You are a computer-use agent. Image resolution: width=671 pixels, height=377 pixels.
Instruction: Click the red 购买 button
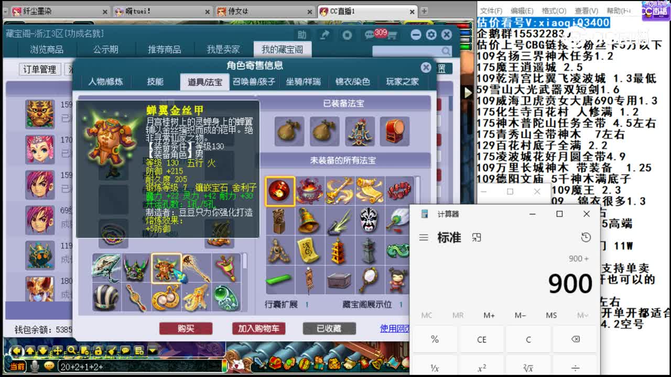point(186,328)
